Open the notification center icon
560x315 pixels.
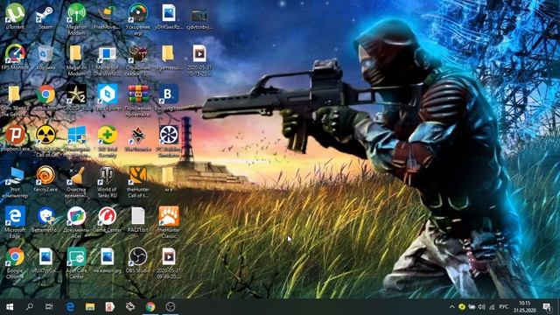click(547, 307)
